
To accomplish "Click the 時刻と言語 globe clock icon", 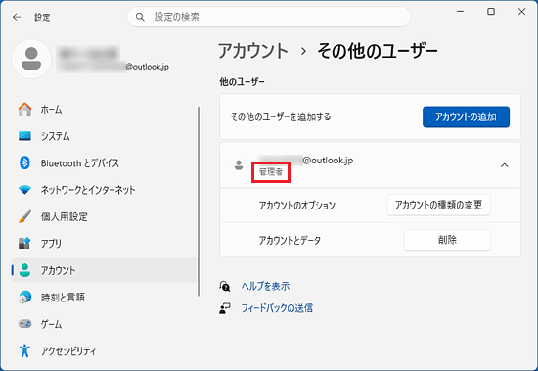I will coord(24,298).
